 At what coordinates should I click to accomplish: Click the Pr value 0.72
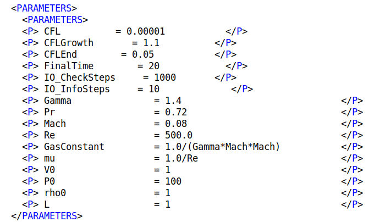click(x=176, y=112)
